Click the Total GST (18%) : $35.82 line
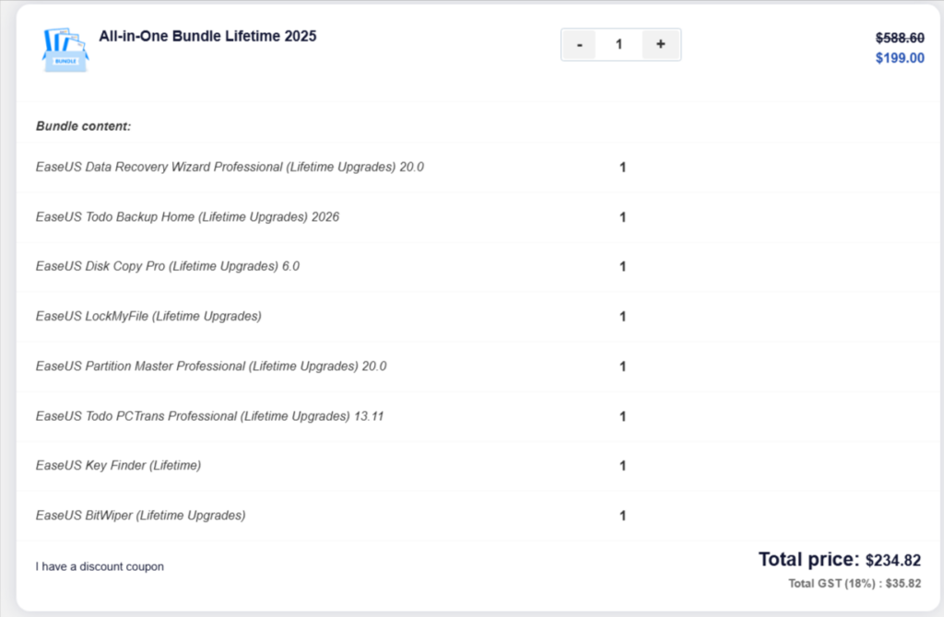The height and width of the screenshot is (617, 944). pyautogui.click(x=855, y=583)
